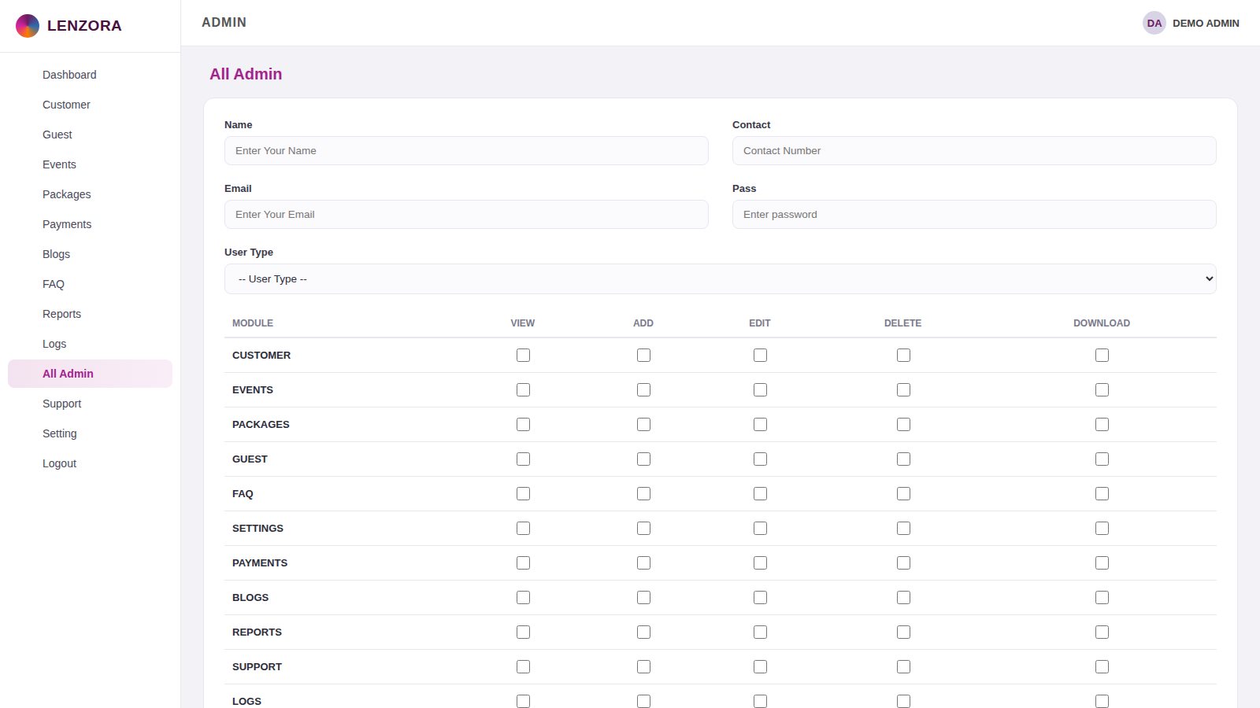This screenshot has width=1260, height=708.
Task: Select All Admin sidebar item
Action: [x=90, y=374]
